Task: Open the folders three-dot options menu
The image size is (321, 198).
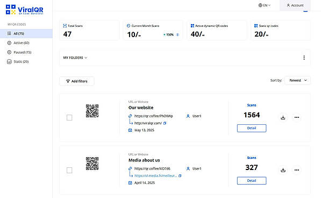Action: pyautogui.click(x=304, y=58)
